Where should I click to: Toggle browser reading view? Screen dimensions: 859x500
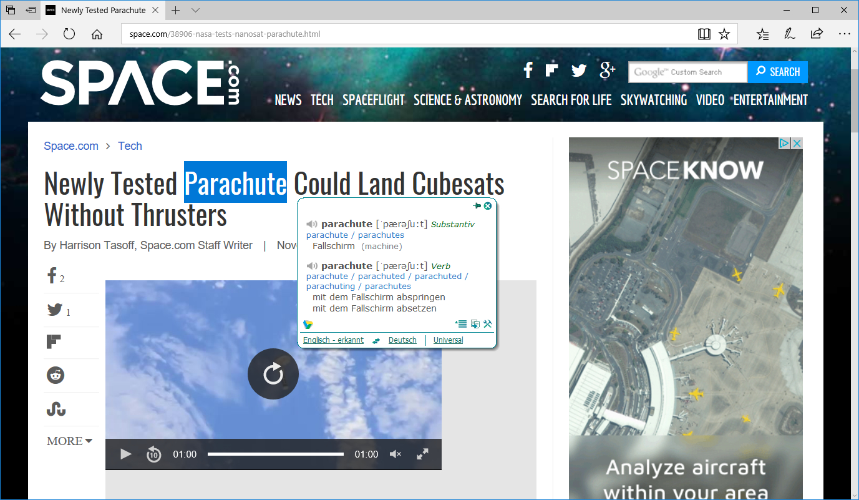click(704, 34)
